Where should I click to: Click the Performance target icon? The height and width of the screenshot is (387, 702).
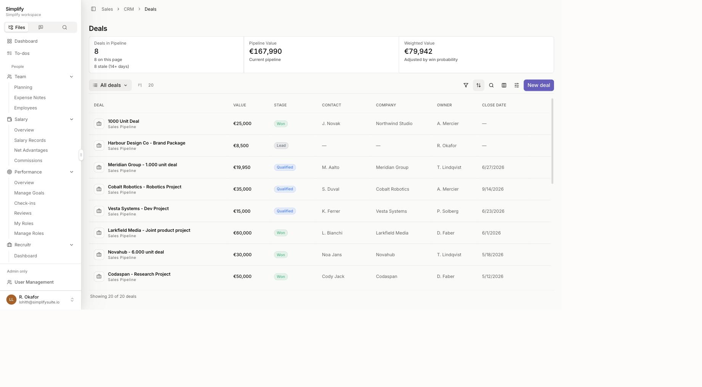10,172
